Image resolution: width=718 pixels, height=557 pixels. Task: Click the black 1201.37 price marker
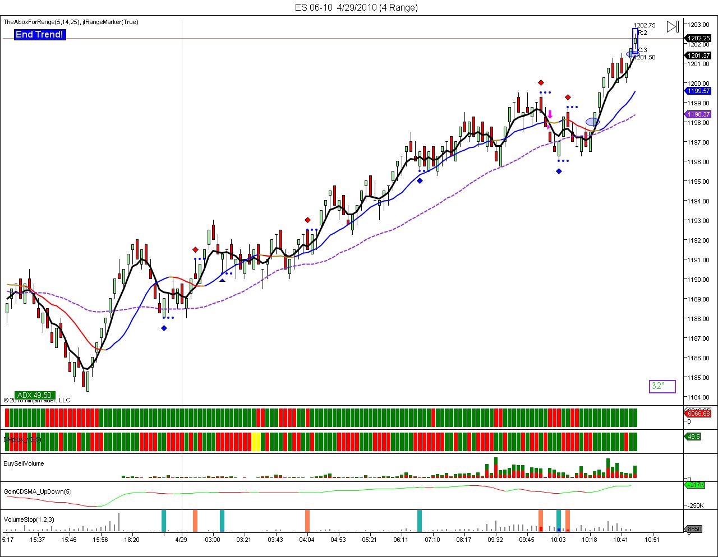click(x=698, y=55)
